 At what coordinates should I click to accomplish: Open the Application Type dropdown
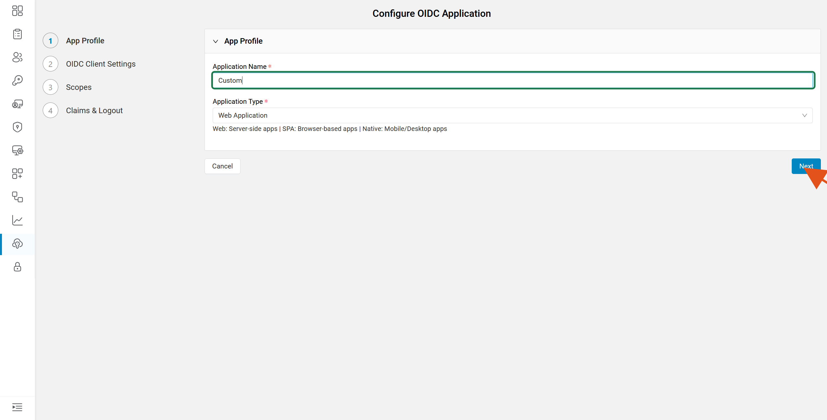pos(512,115)
